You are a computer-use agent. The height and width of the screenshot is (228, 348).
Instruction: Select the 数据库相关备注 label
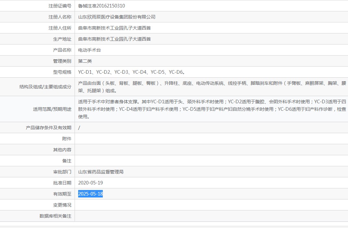tap(55, 216)
